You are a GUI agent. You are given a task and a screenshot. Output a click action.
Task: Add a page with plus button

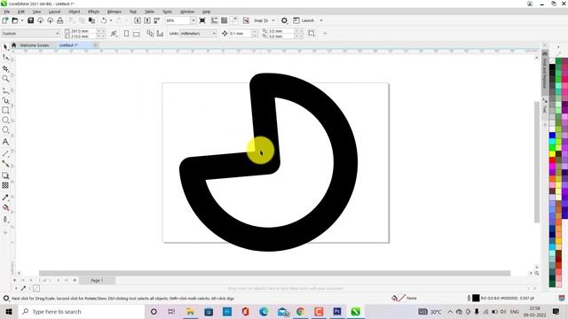click(75, 280)
